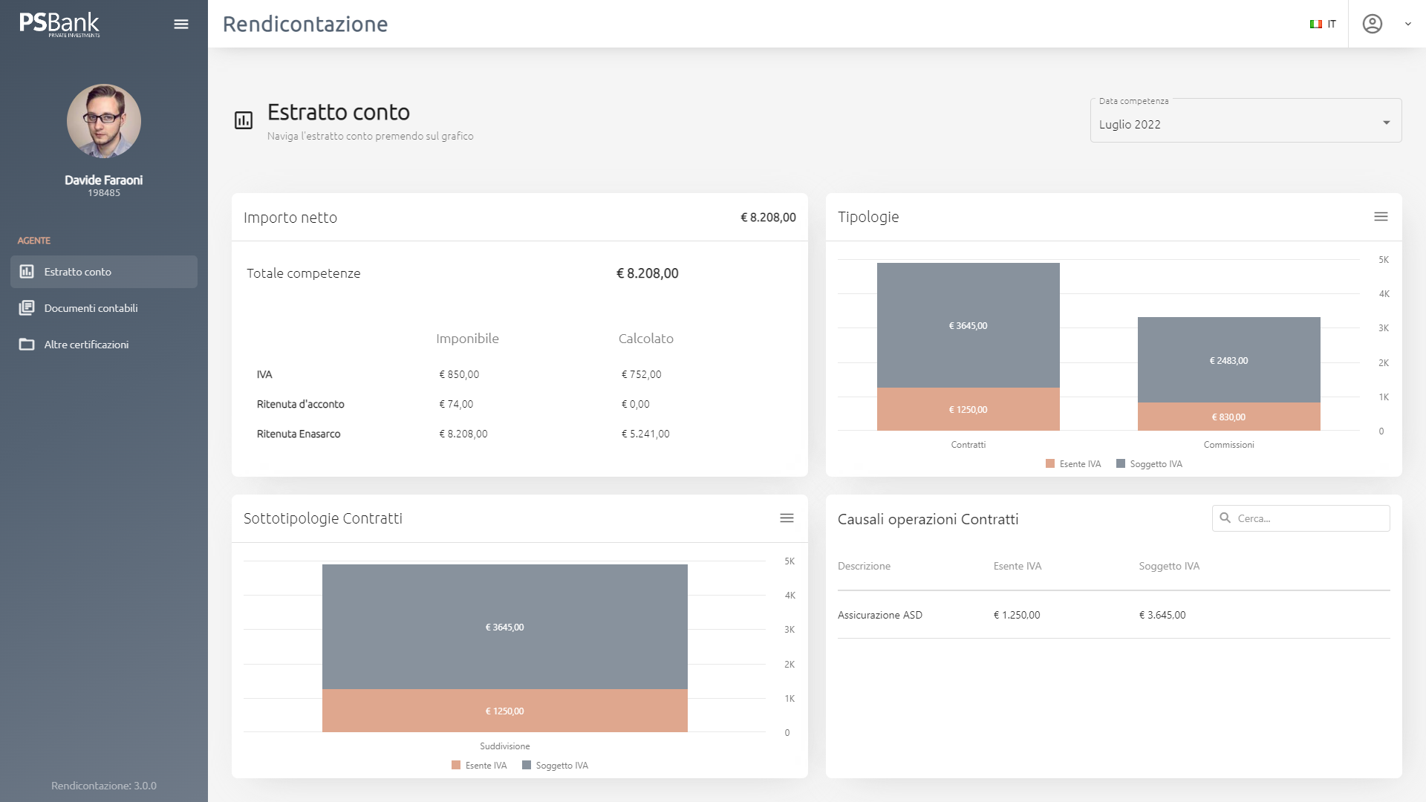Toggle Esente IVA legend in Sottotipologie chart

[479, 766]
